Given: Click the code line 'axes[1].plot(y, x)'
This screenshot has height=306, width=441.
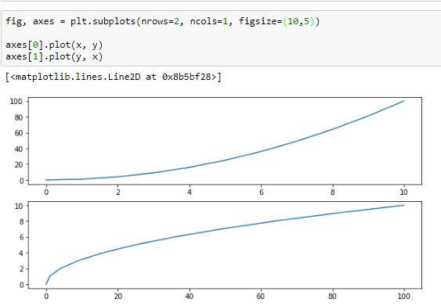Looking at the screenshot, I should coord(54,57).
